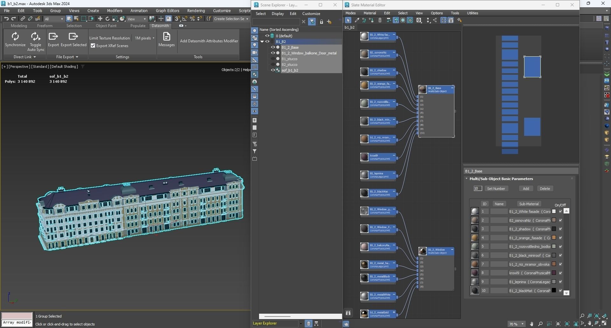Click the Toggle Auto Sync icon

pos(36,37)
